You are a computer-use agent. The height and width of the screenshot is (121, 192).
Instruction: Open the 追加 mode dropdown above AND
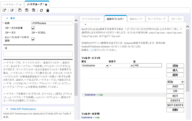pos(175,82)
